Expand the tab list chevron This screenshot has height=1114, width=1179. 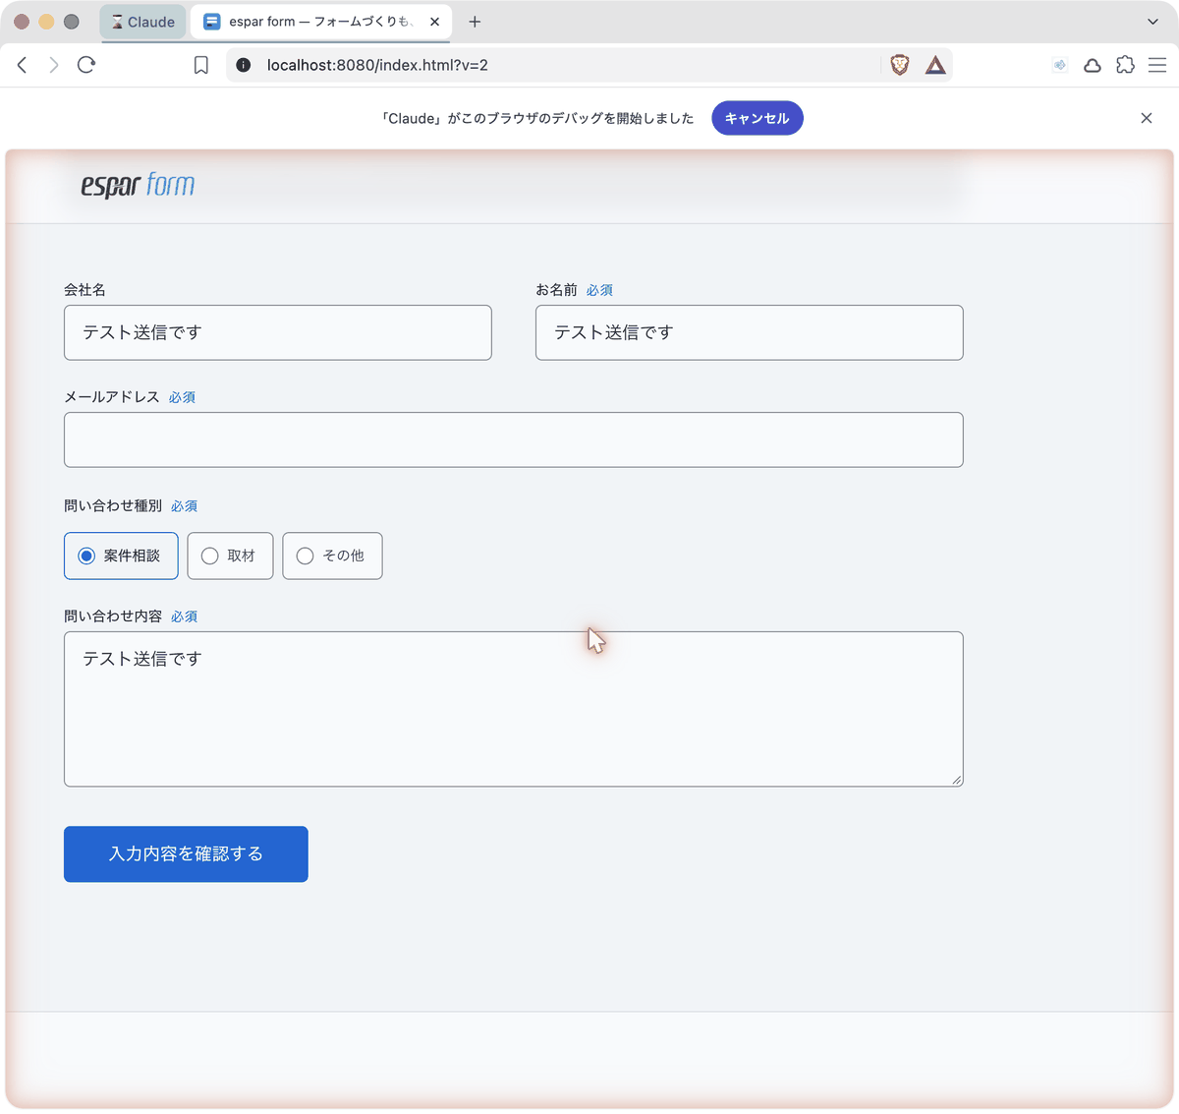pyautogui.click(x=1153, y=22)
